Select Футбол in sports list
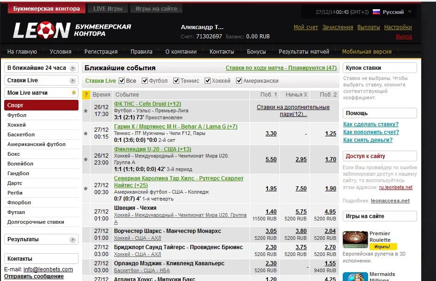This screenshot has height=281, width=436. pyautogui.click(x=41, y=115)
